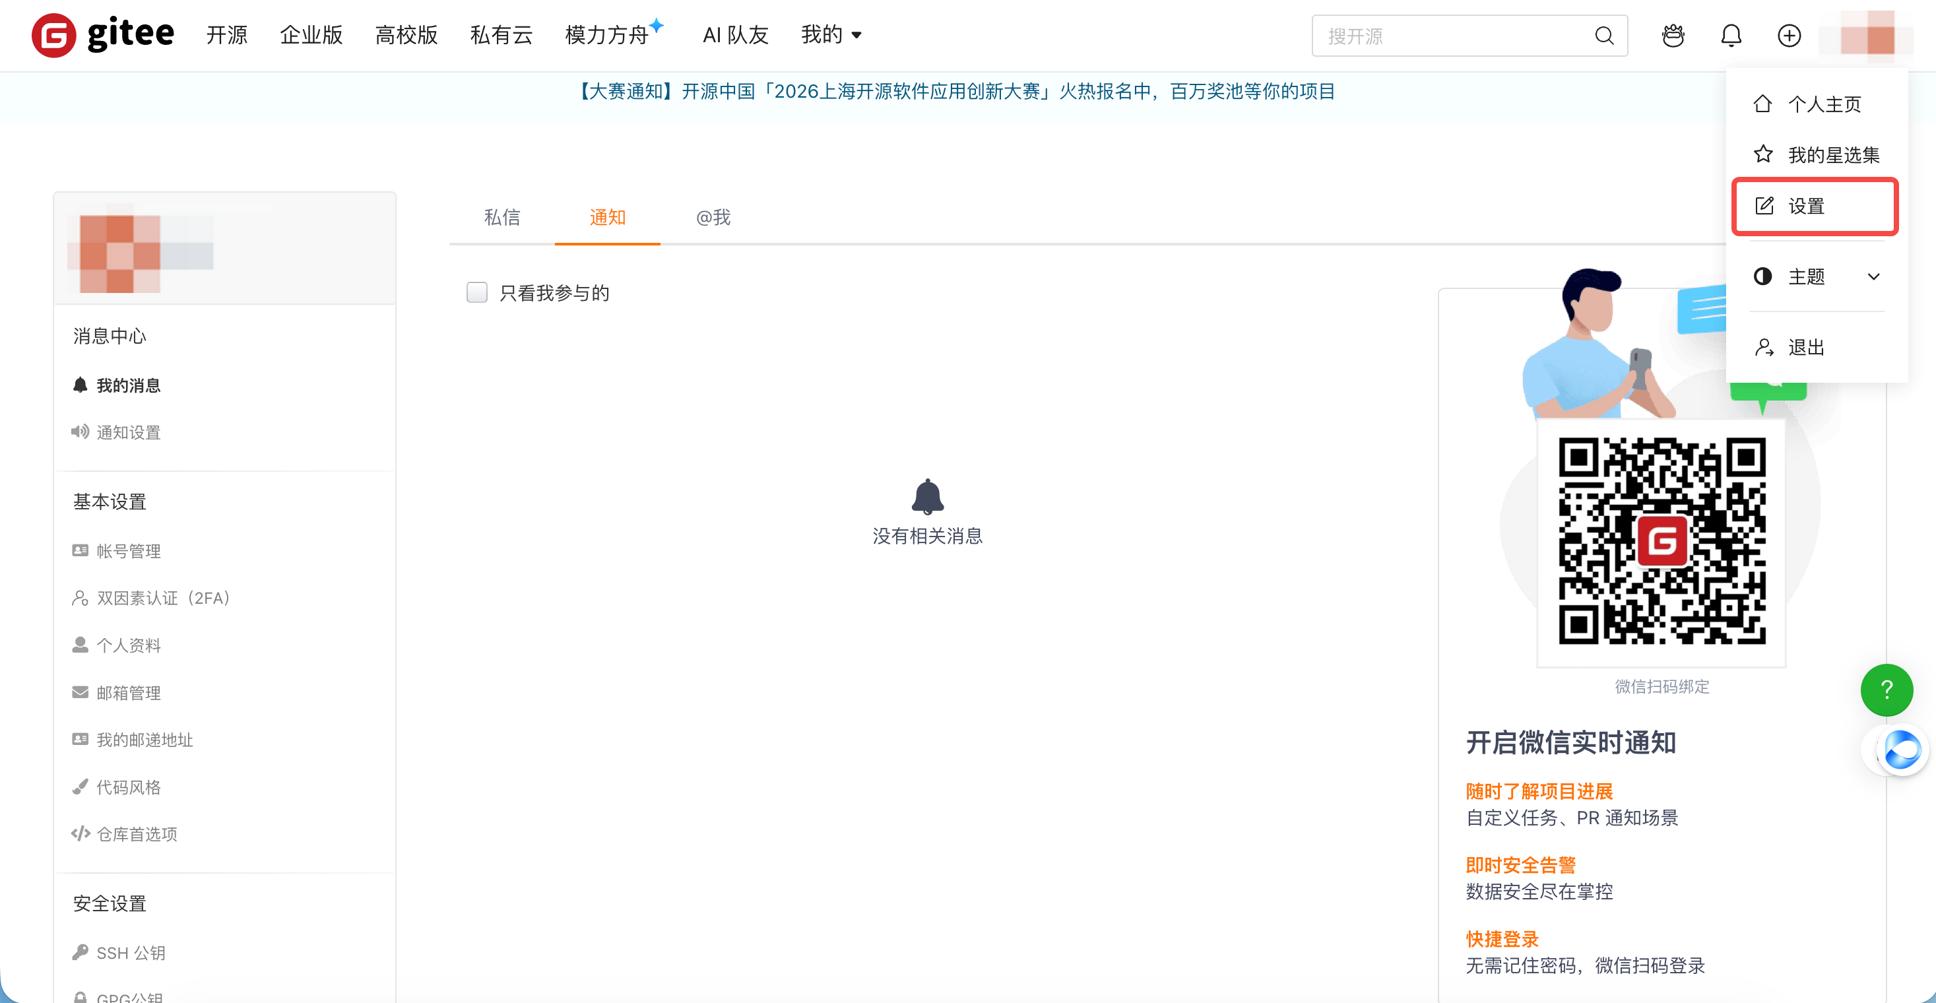Click the star icon for 我的星选集
1936x1003 pixels.
tap(1762, 155)
